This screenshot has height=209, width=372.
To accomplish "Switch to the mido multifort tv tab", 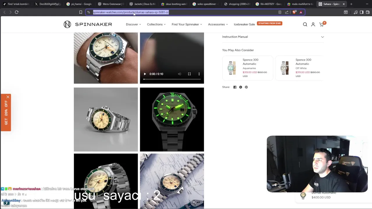I will [x=300, y=4].
